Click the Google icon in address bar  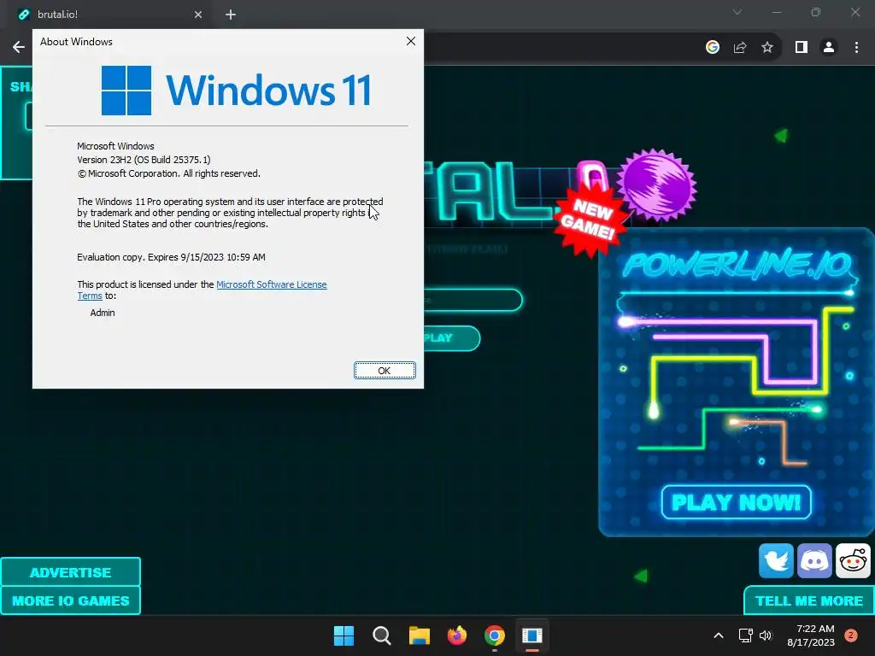(x=712, y=47)
